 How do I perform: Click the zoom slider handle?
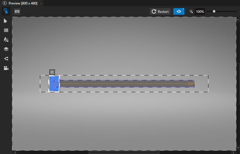coord(214,11)
